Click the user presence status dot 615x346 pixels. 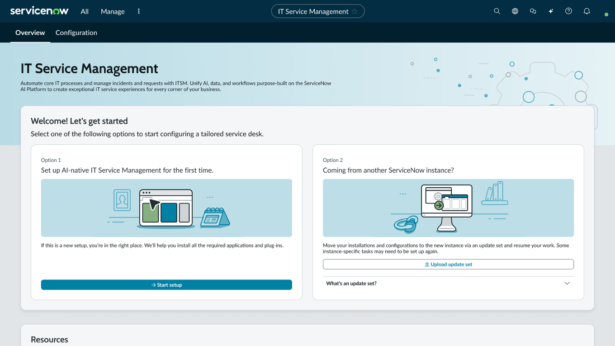[606, 14]
